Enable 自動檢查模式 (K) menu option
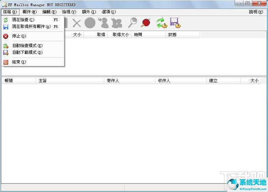The height and width of the screenshot is (192, 268). [x=33, y=46]
